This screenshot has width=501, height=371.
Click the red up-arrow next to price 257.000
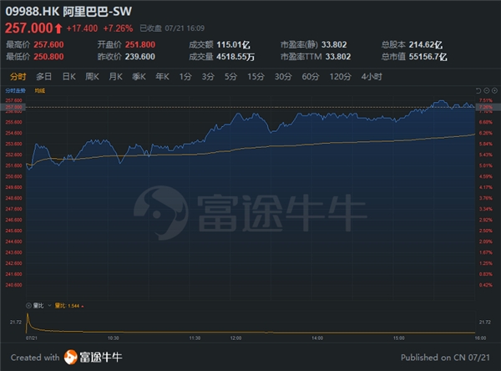point(58,28)
